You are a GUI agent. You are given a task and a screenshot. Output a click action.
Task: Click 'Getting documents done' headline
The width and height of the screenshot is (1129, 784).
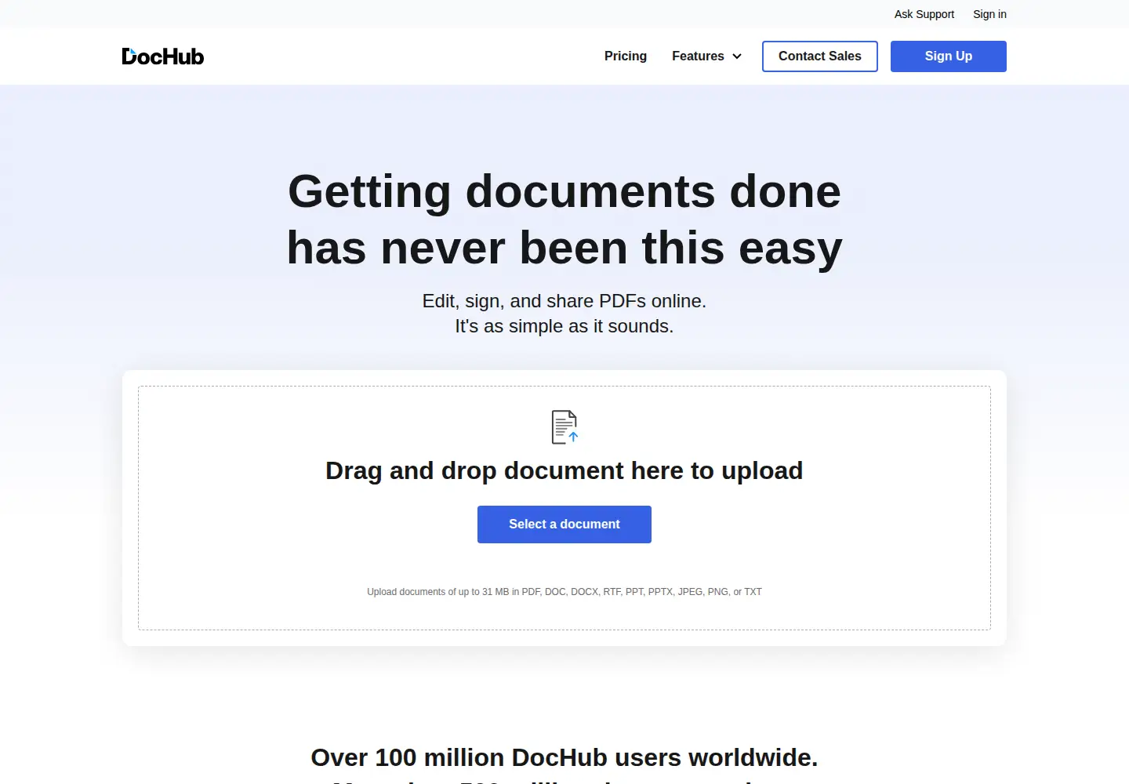point(564,191)
